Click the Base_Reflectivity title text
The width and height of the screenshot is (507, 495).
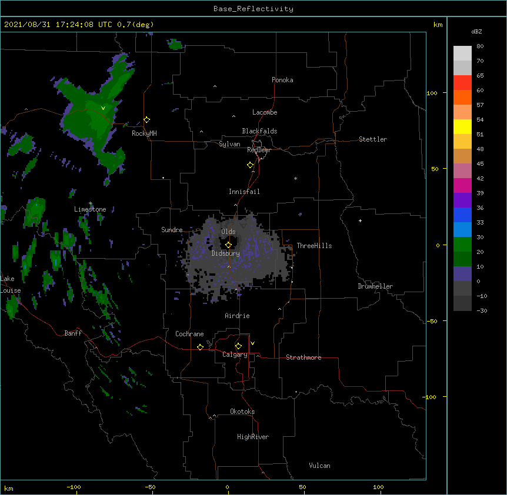[x=253, y=9]
